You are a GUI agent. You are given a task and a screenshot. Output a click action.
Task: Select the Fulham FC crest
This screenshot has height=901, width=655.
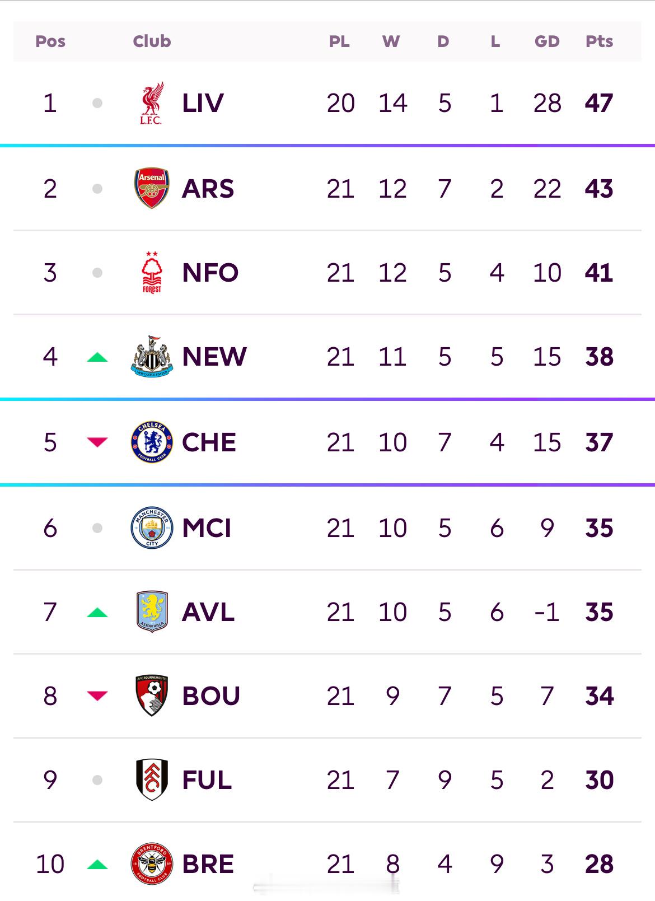(x=152, y=779)
